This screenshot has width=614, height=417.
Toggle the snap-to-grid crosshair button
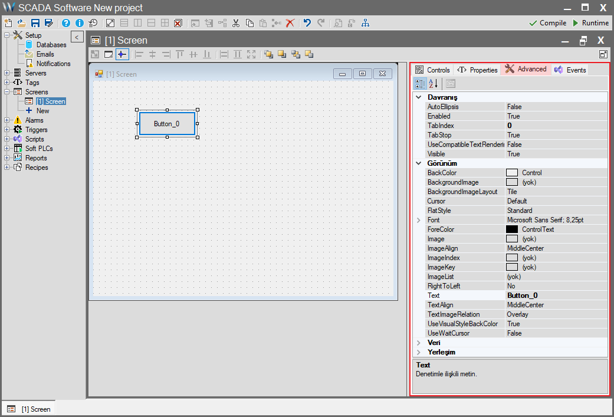click(x=122, y=54)
